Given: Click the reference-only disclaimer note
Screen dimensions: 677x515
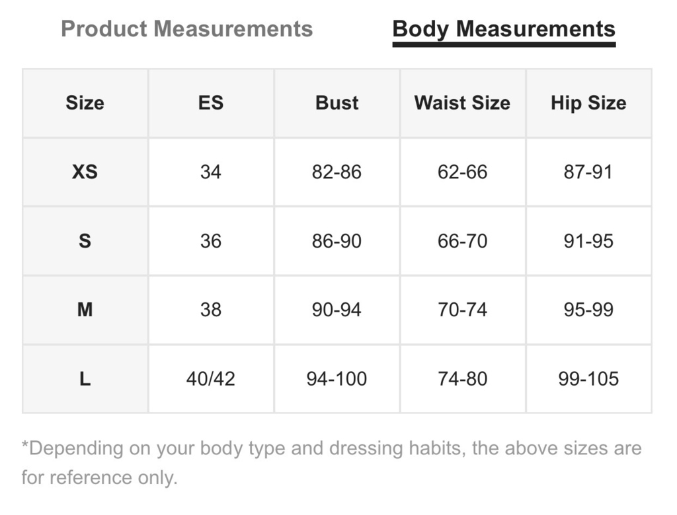Looking at the screenshot, I should [x=332, y=463].
